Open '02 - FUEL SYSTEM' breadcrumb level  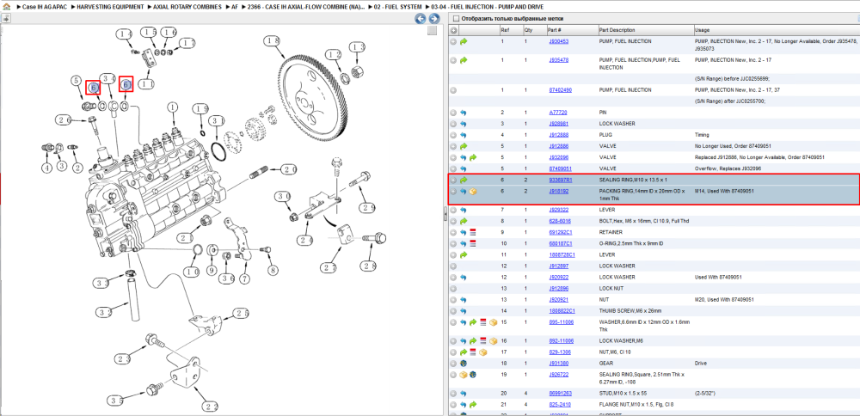[398, 9]
